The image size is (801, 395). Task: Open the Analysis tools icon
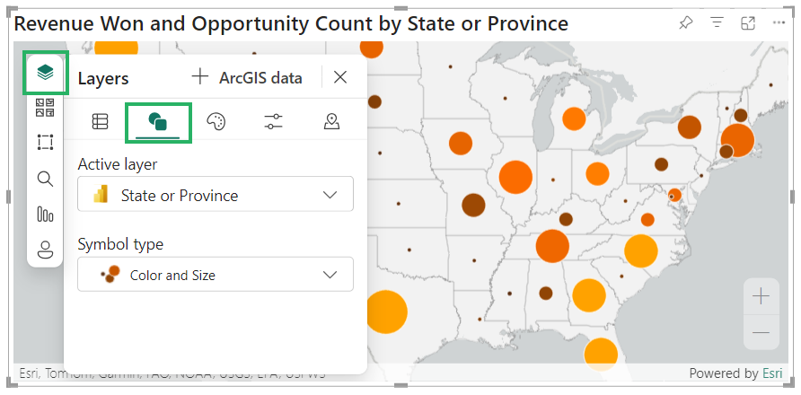[x=45, y=214]
